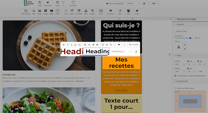
Task: Insert numbered list
Action: (x=103, y=45)
